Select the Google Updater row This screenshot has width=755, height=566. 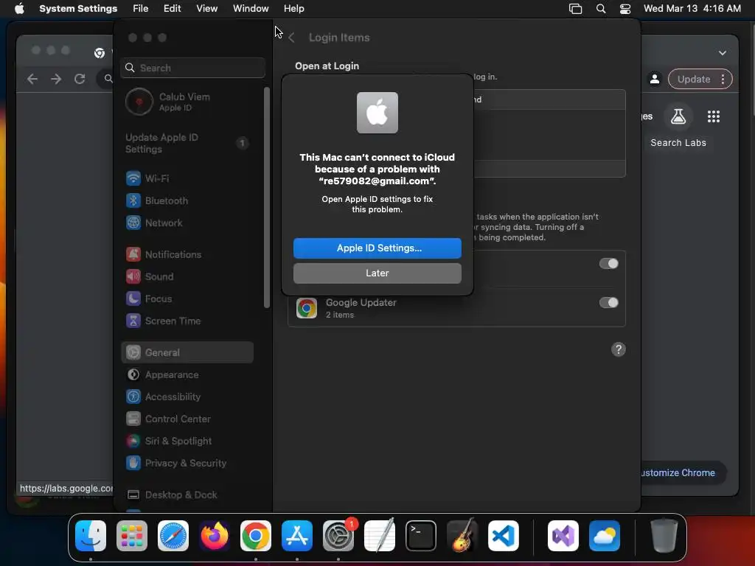point(456,308)
